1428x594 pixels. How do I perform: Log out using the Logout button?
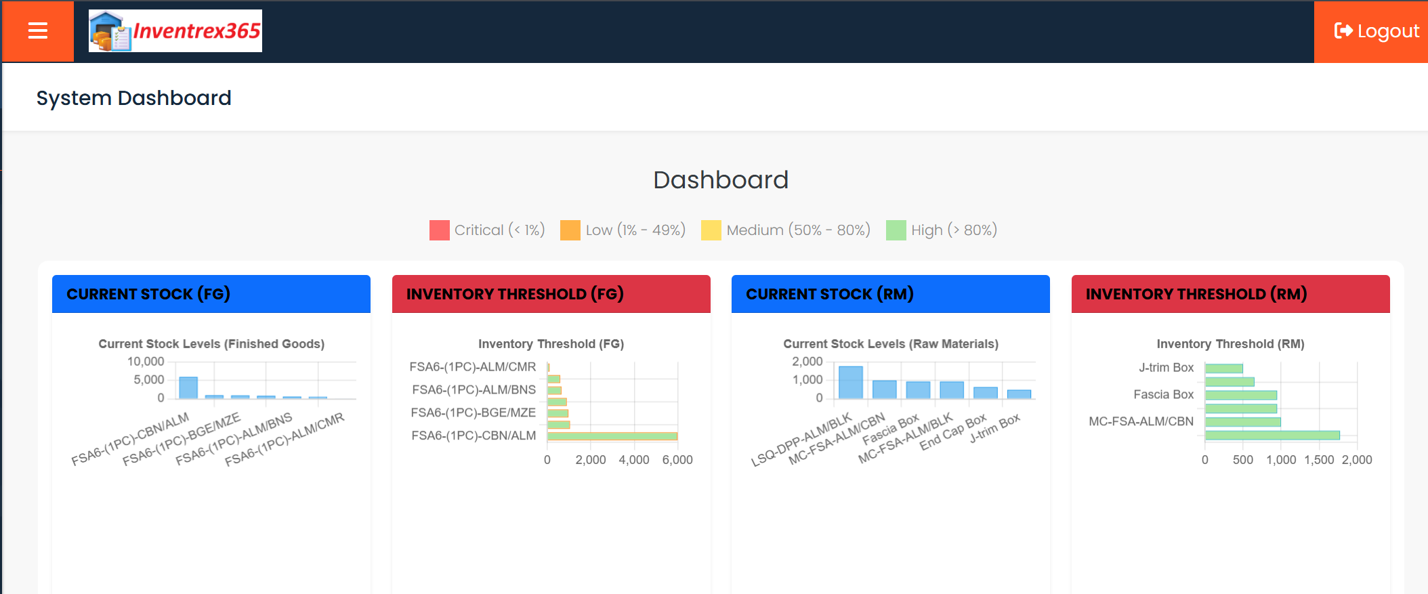(1376, 32)
